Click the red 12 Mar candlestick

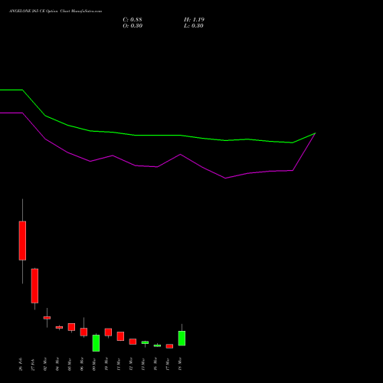tap(133, 342)
